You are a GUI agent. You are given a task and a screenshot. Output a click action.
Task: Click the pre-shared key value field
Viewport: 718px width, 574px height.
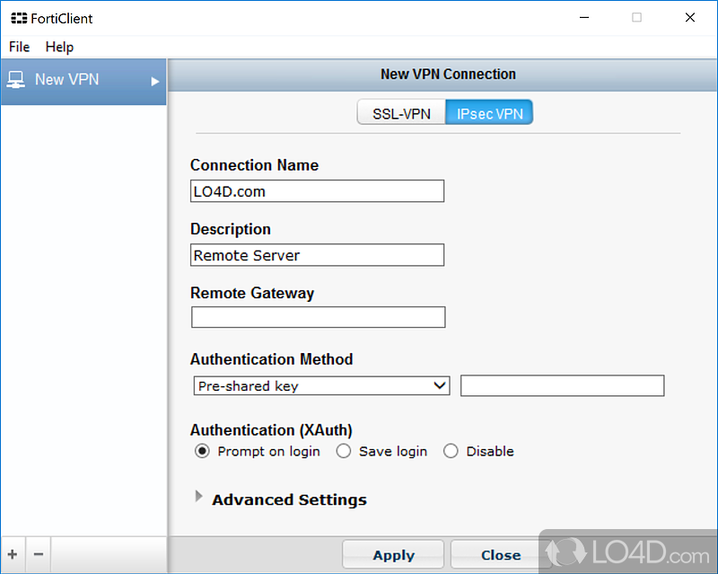[x=562, y=385]
